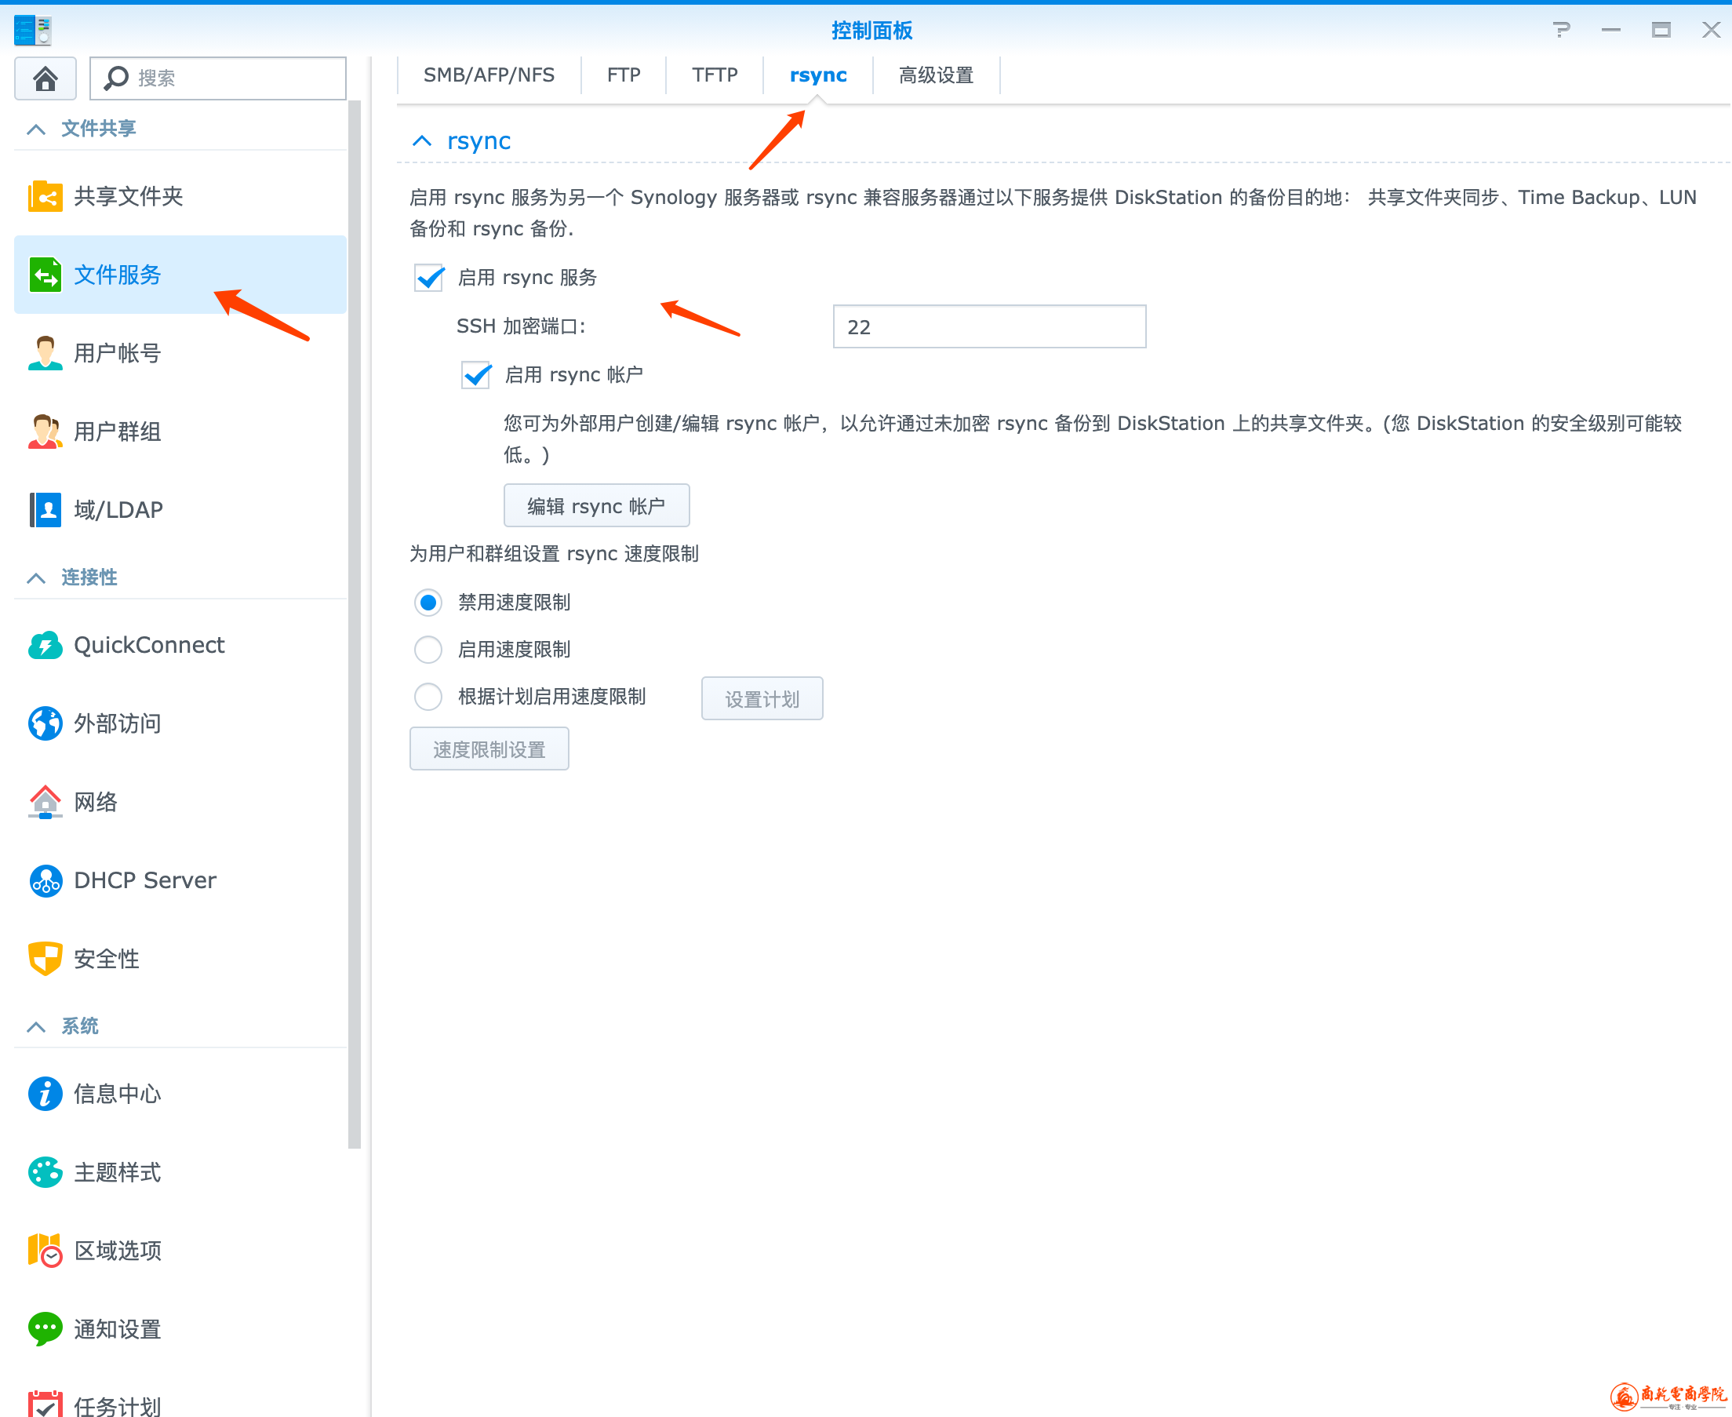Open the 信息中心 sidebar label
This screenshot has height=1417, width=1732.
coord(118,1095)
